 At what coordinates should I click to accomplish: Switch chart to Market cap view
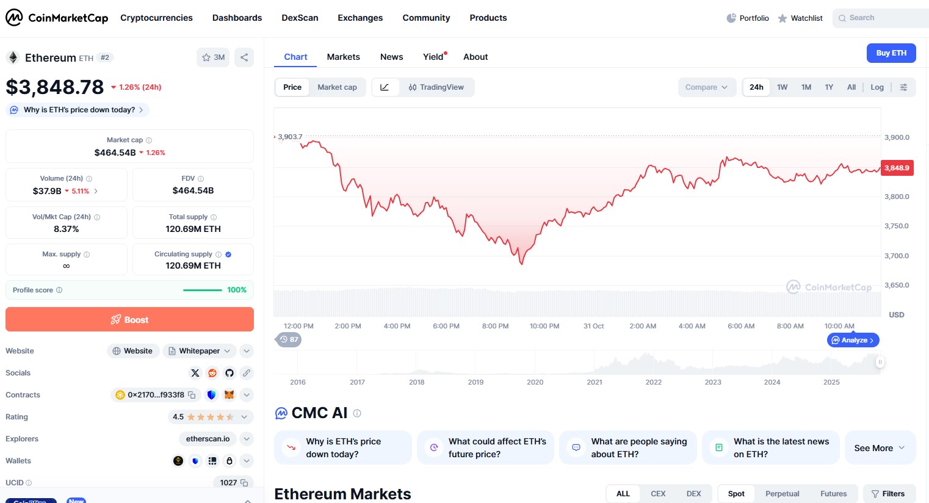tap(338, 87)
